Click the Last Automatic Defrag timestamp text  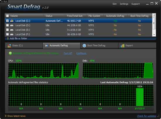[x=127, y=82]
